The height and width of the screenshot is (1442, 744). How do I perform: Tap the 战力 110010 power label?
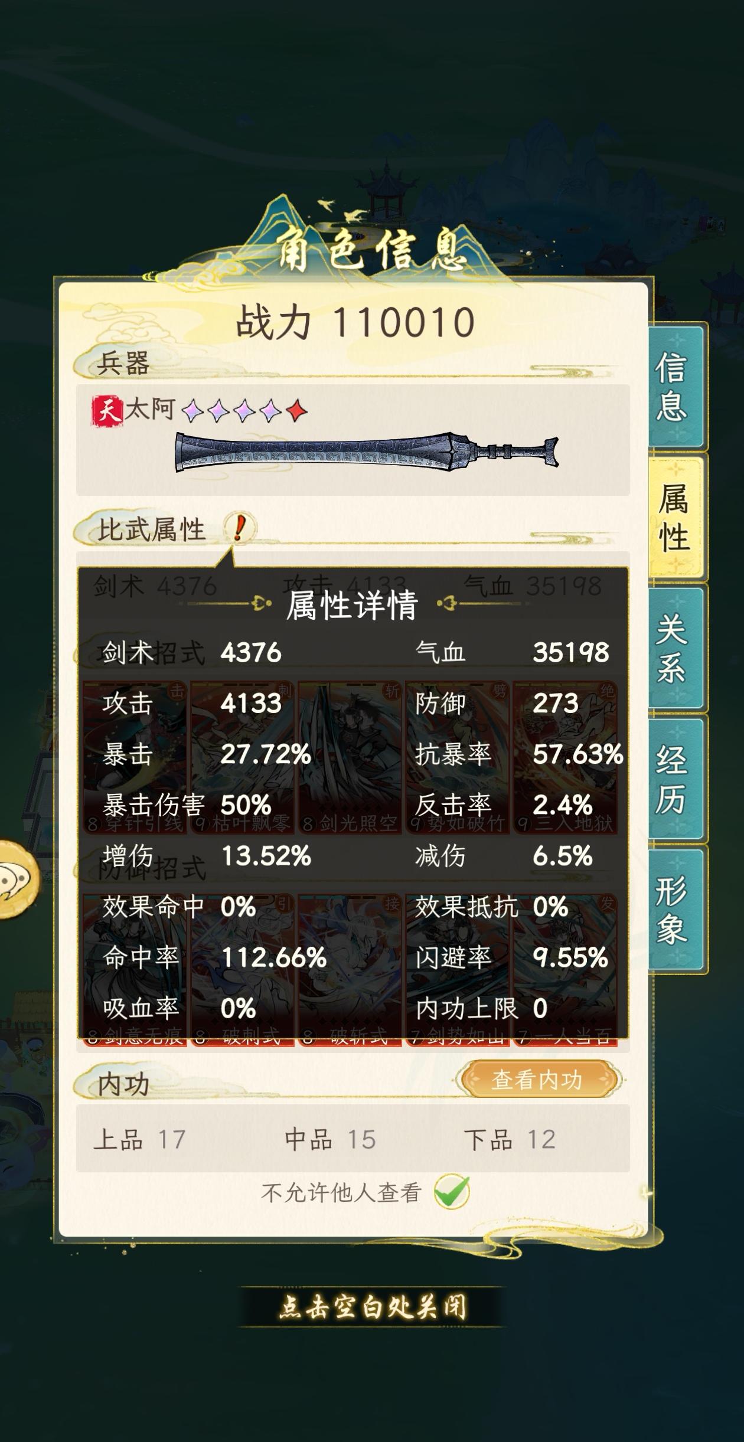point(355,322)
